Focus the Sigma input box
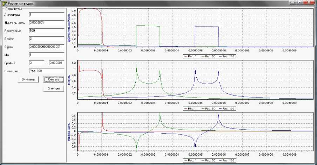This screenshot has height=165, width=317. (46, 47)
